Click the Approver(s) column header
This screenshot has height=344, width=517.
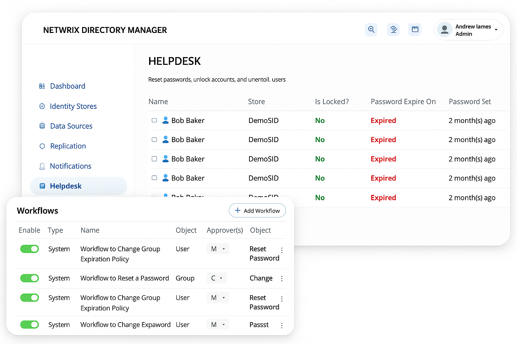click(x=225, y=230)
